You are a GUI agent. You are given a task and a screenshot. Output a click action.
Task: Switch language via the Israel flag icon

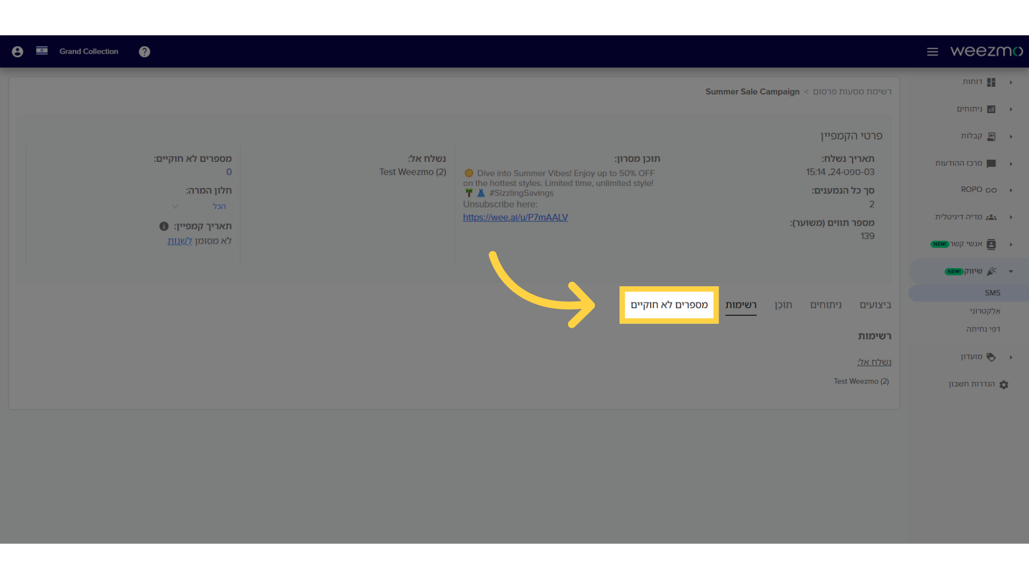[42, 50]
